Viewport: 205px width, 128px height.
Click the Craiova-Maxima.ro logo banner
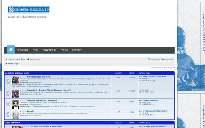click(x=29, y=10)
